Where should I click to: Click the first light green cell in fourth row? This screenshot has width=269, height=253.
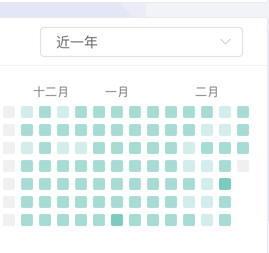pyautogui.click(x=189, y=166)
